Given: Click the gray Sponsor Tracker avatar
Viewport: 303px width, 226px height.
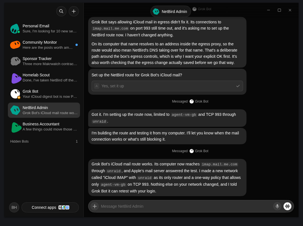Looking at the screenshot, I should pos(15,61).
